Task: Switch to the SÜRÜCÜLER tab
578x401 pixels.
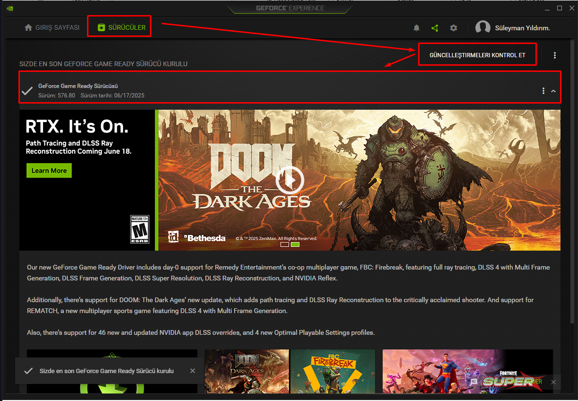Action: click(x=122, y=28)
